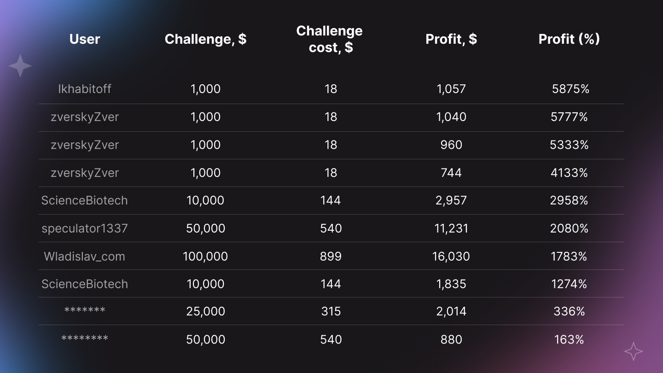Click the Challenge, $ column header

[205, 40]
